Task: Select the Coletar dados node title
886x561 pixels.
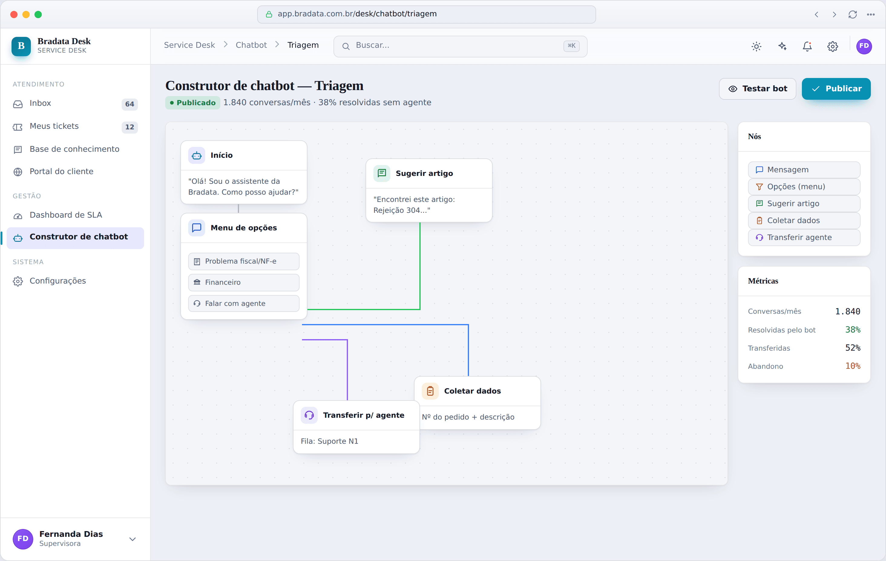Action: pyautogui.click(x=472, y=391)
